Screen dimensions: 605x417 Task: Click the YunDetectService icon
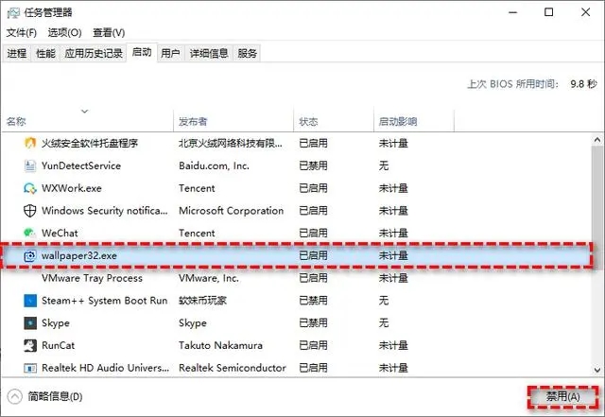pos(30,165)
